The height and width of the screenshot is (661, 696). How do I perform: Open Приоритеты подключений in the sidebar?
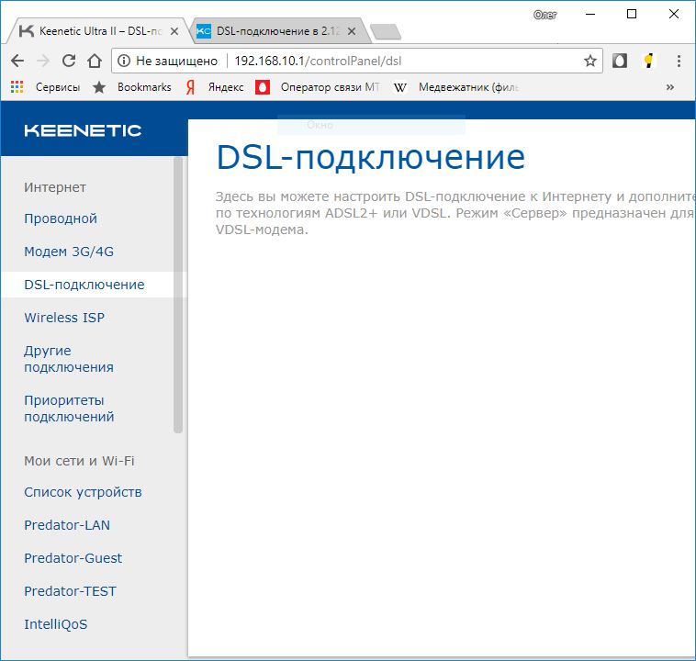coord(69,409)
